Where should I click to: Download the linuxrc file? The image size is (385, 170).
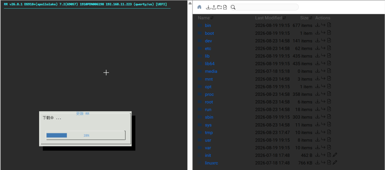point(317,163)
